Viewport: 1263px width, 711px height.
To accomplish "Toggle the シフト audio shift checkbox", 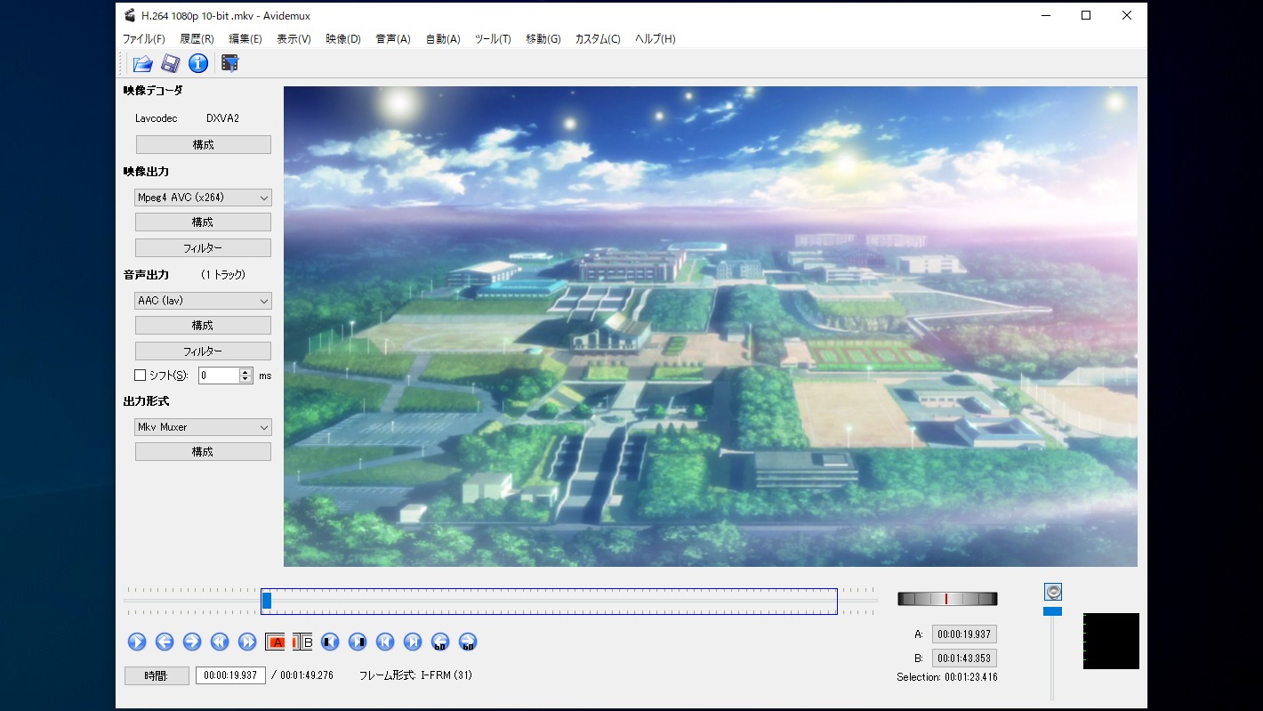I will [140, 376].
